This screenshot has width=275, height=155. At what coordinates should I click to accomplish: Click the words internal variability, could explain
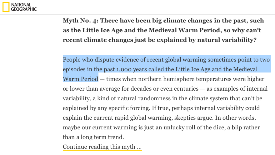tap(227, 108)
